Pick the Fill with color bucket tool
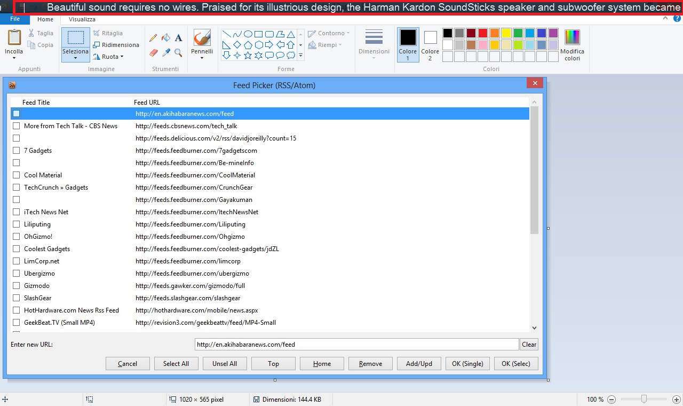Image resolution: width=683 pixels, height=406 pixels. pyautogui.click(x=166, y=38)
